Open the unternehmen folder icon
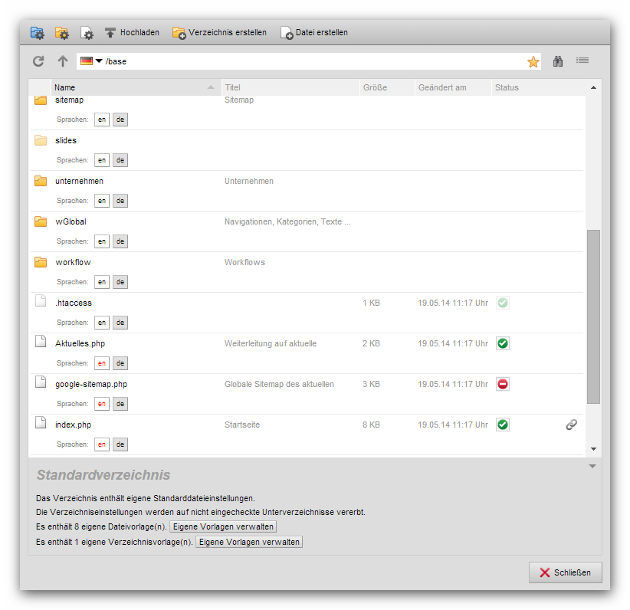The height and width of the screenshot is (610, 630). tap(41, 181)
